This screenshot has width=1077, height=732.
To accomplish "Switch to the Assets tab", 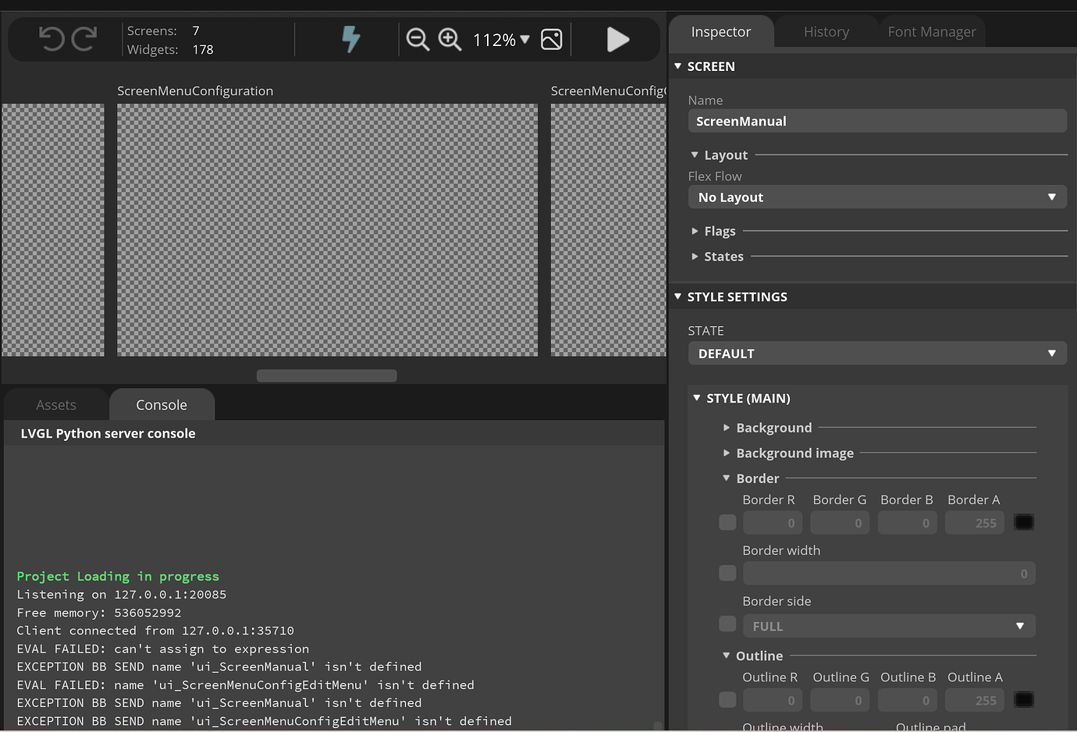I will (x=55, y=404).
